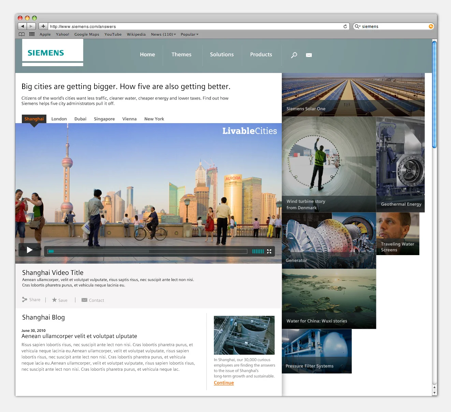Open the Top Sites grid icon
Viewport: 451px width, 412px height.
click(x=32, y=34)
